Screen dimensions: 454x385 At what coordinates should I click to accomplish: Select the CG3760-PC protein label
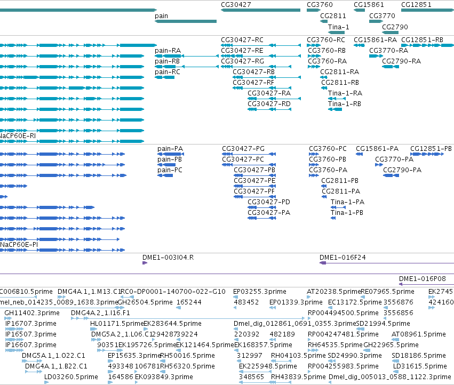pos(328,149)
